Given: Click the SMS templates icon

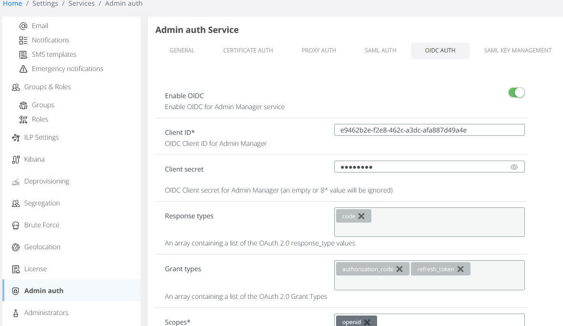Looking at the screenshot, I should pos(23,55).
